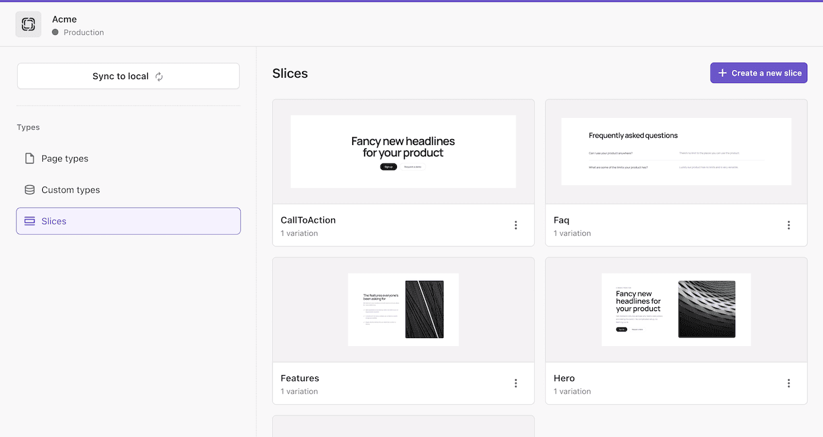Open the Hero slice preview thumbnail
Viewport: 823px width, 437px height.
point(677,310)
